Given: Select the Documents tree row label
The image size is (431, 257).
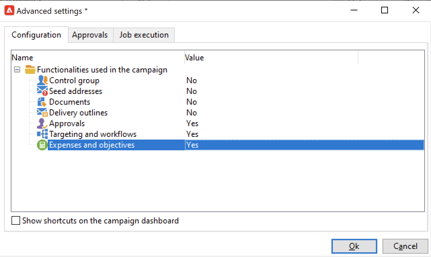Looking at the screenshot, I should pyautogui.click(x=70, y=102).
